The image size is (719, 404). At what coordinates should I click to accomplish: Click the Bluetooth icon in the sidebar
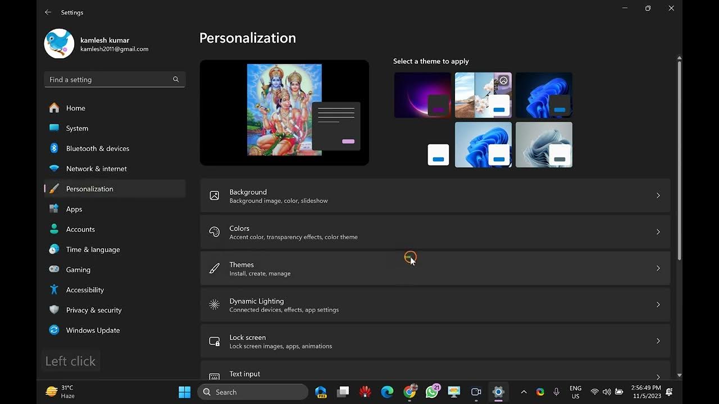coord(54,148)
